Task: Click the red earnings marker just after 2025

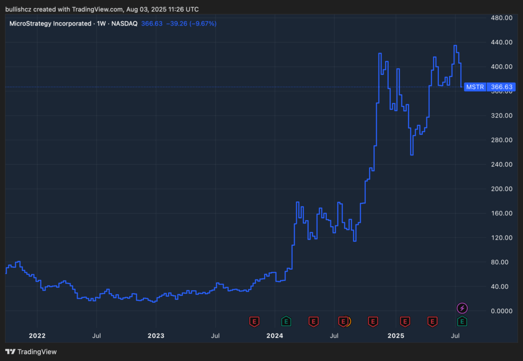Action: [x=405, y=321]
